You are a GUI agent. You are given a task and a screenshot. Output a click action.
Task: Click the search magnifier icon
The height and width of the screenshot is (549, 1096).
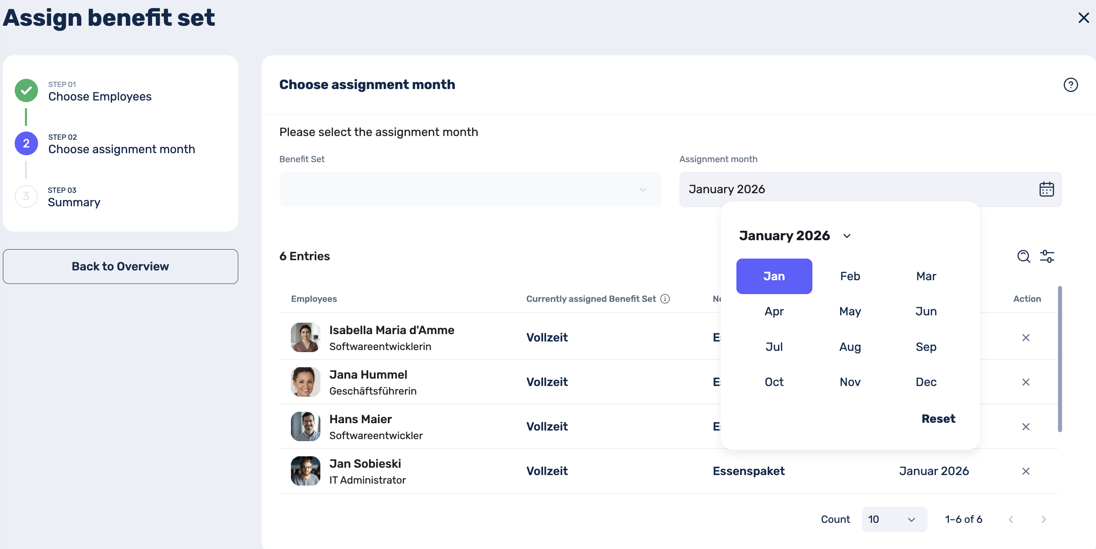click(x=1023, y=256)
